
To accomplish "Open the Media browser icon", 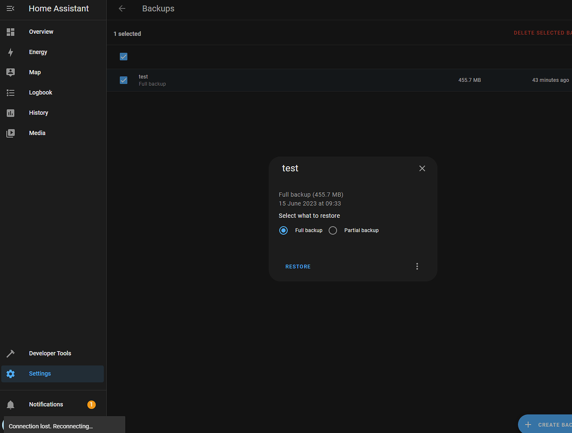I will 10,133.
